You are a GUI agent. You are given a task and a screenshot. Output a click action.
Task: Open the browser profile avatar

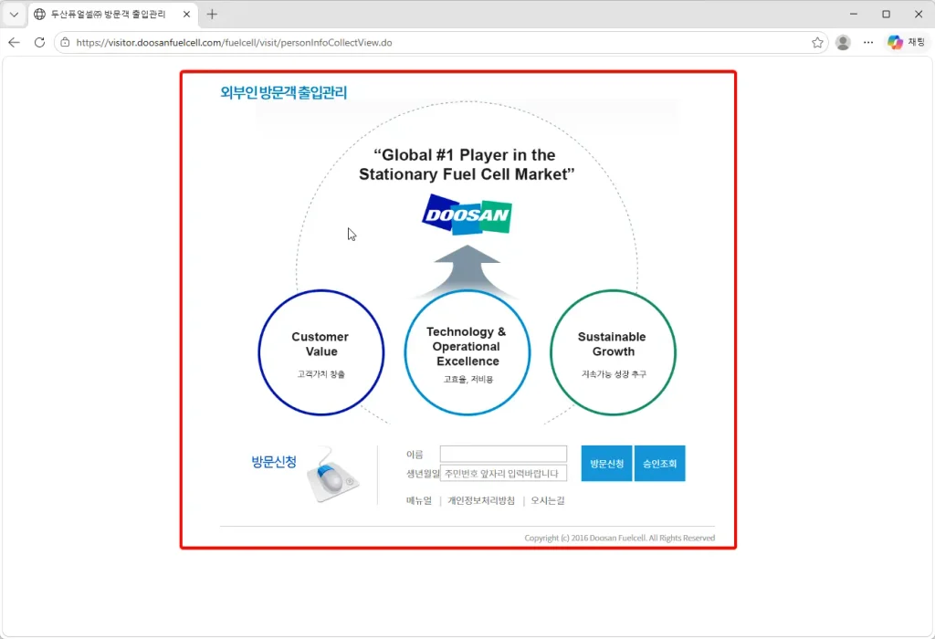tap(843, 42)
